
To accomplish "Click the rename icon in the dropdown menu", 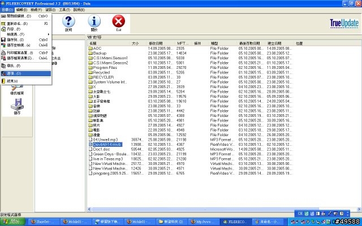I will pos(3,24).
